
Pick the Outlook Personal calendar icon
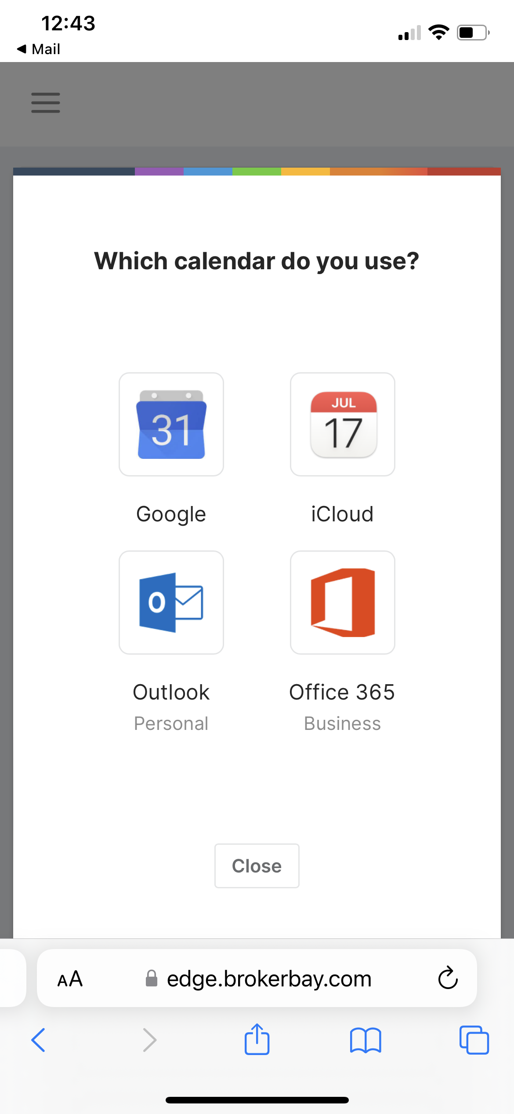tap(171, 602)
